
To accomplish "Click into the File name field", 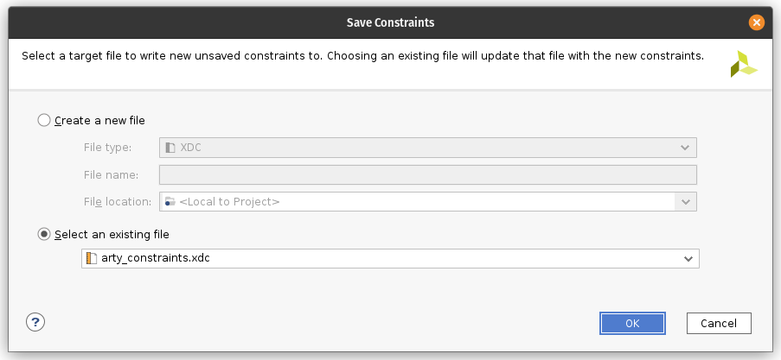I will [428, 175].
